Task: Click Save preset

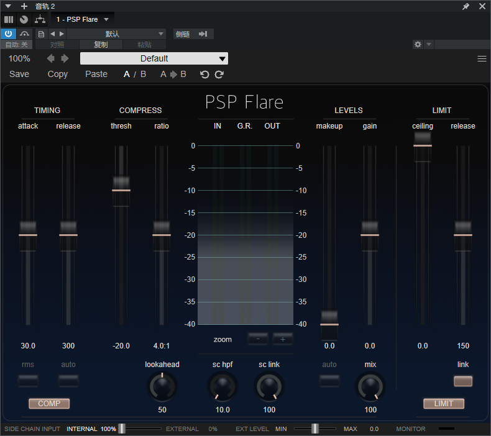Action: 19,74
